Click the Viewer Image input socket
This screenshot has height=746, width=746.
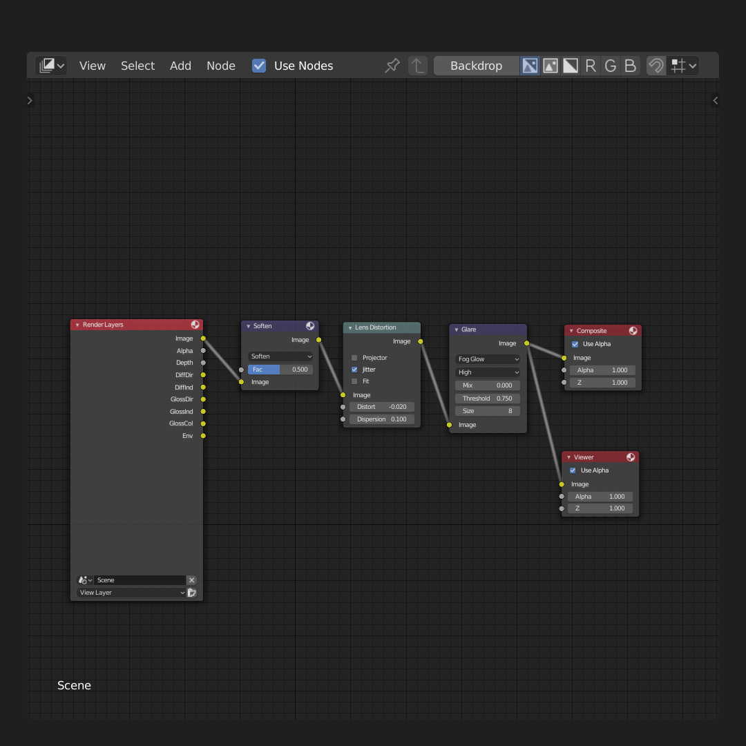coord(562,484)
